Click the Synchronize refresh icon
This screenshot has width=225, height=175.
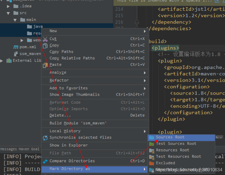click(45, 138)
